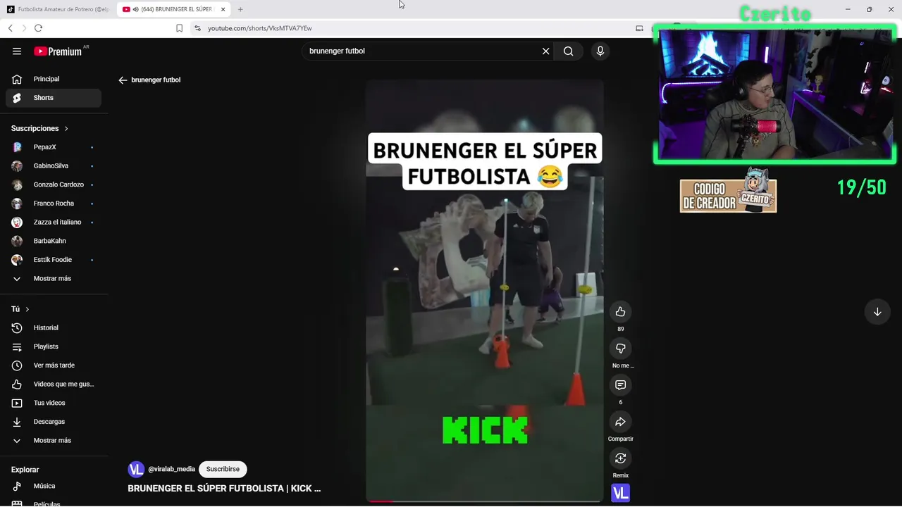Viewport: 902px width, 507px height.
Task: Open Historial in sidebar
Action: pos(54,328)
